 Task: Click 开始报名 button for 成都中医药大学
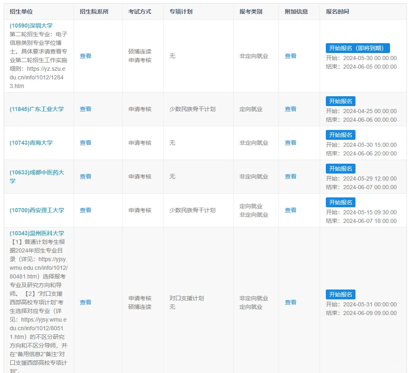click(x=341, y=169)
